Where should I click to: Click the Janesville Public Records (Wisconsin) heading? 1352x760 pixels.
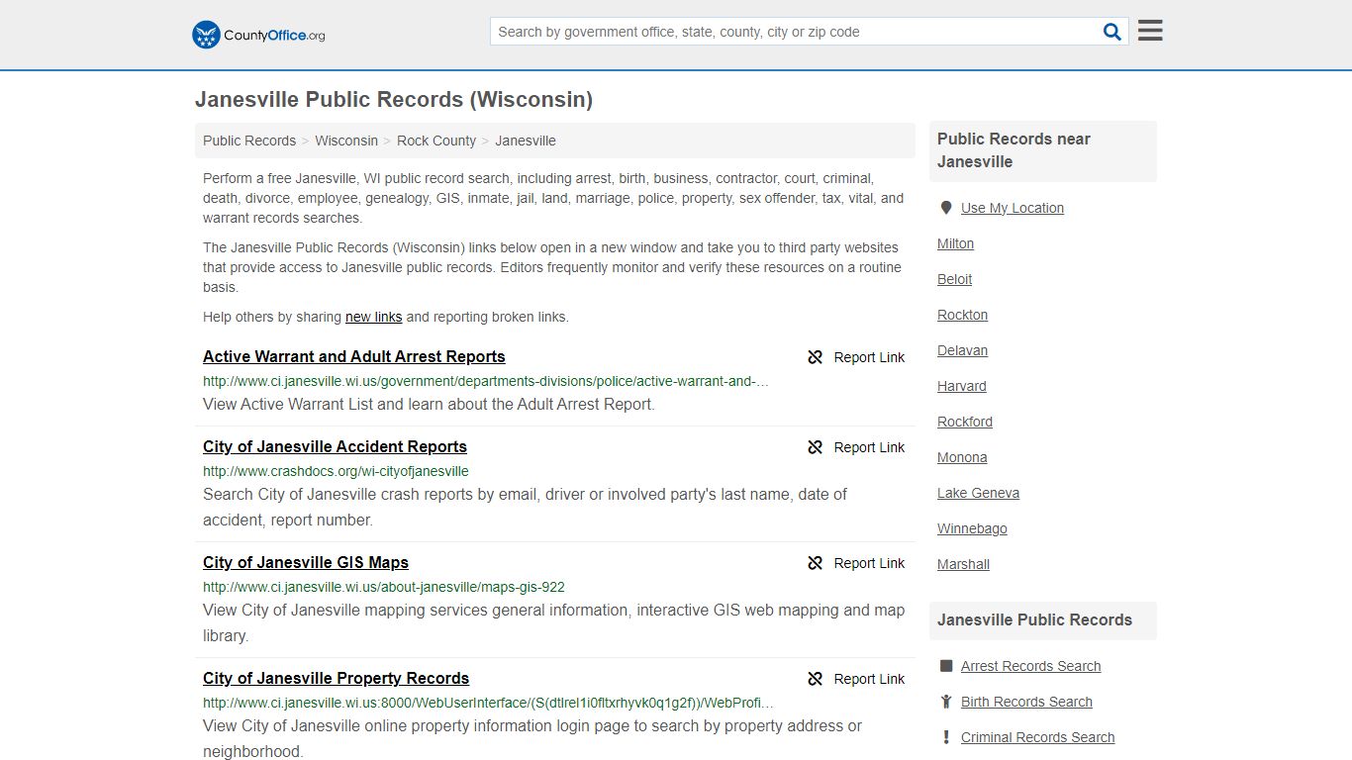394,99
